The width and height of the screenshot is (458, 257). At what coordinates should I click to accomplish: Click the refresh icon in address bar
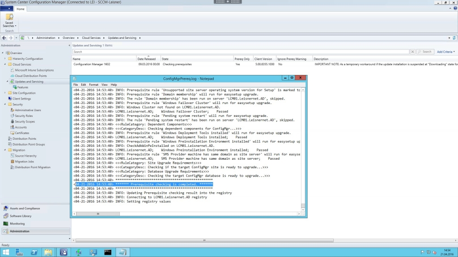point(454,38)
